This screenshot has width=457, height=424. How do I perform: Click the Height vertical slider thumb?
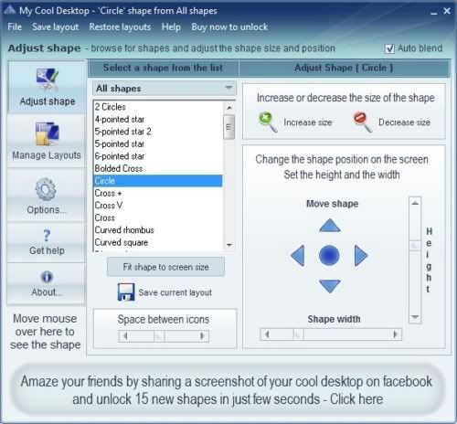[x=415, y=245]
